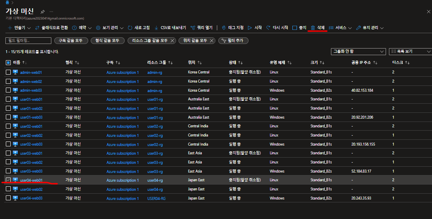Expand the 목록 보기 view dropdown
Screen dimensions: 432x219
coord(410,51)
